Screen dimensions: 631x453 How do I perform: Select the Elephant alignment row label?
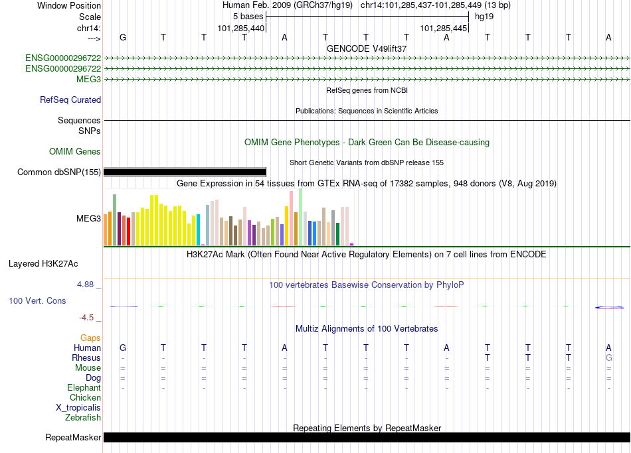point(84,388)
